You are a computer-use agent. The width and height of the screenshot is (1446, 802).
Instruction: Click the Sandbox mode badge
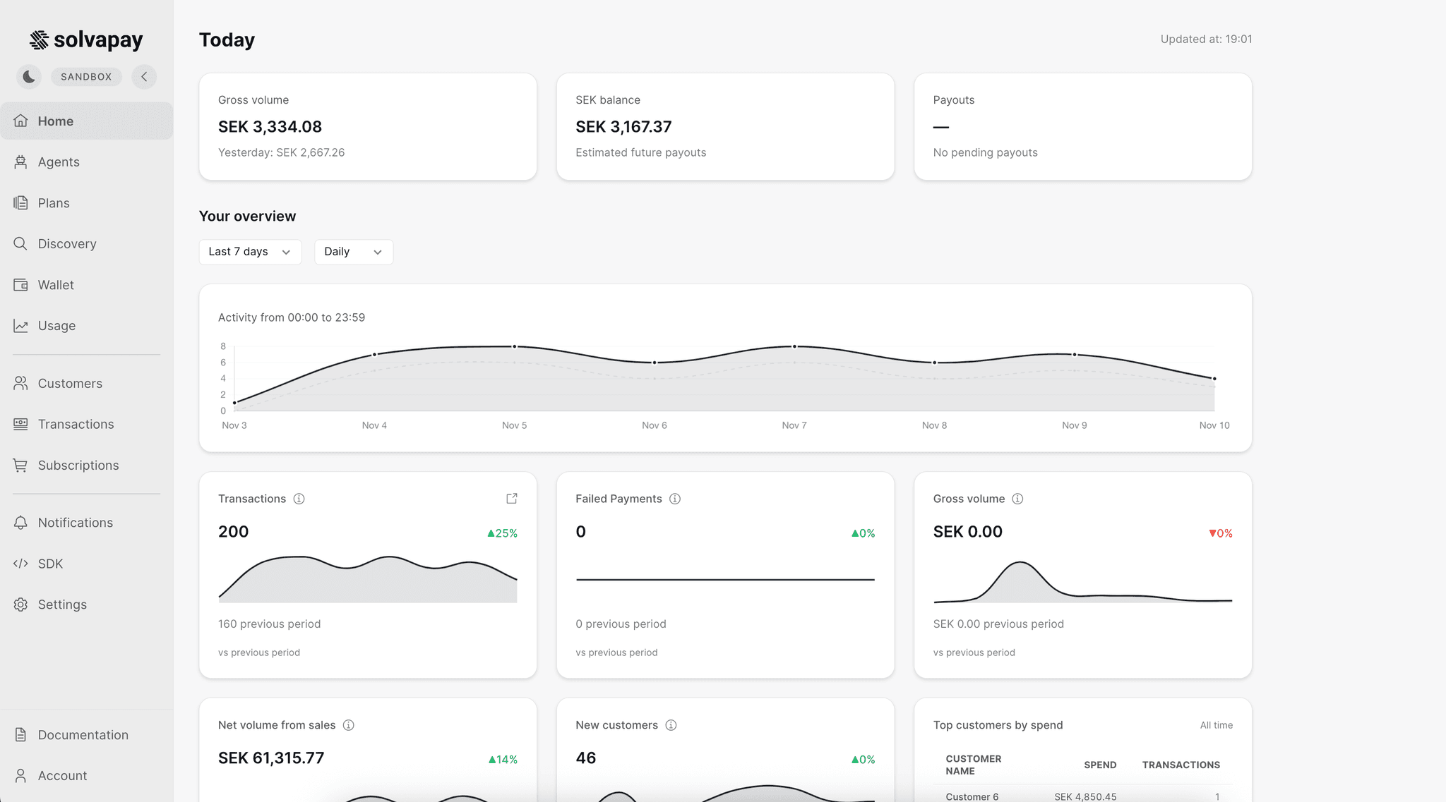[86, 76]
